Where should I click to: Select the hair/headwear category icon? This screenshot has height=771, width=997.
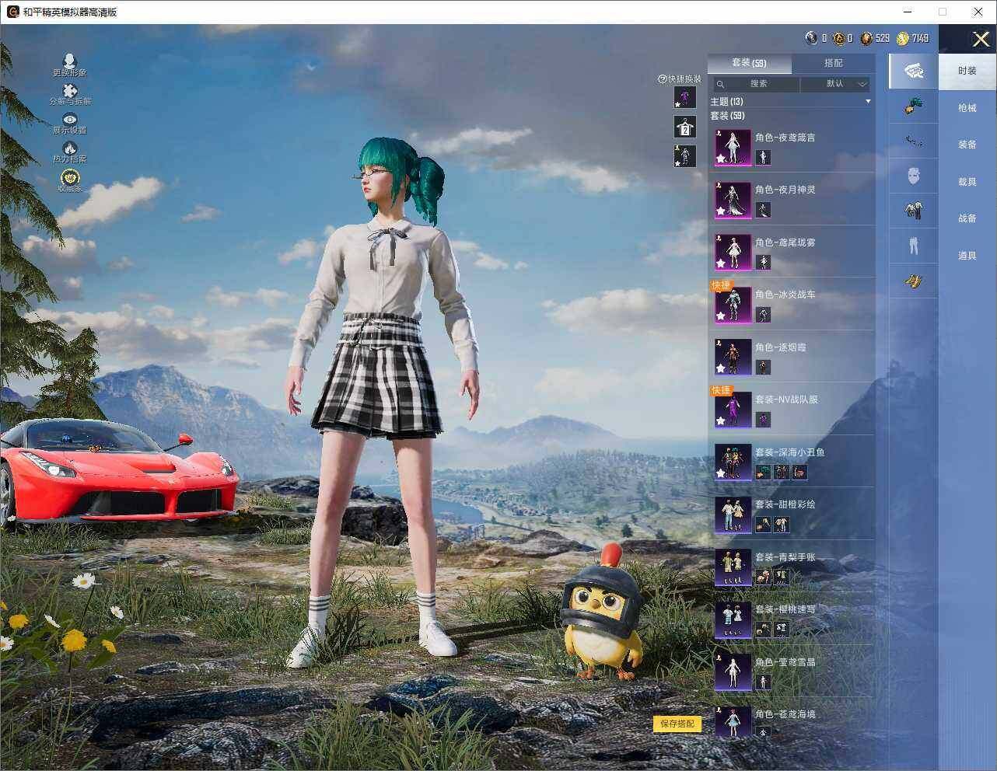913,106
